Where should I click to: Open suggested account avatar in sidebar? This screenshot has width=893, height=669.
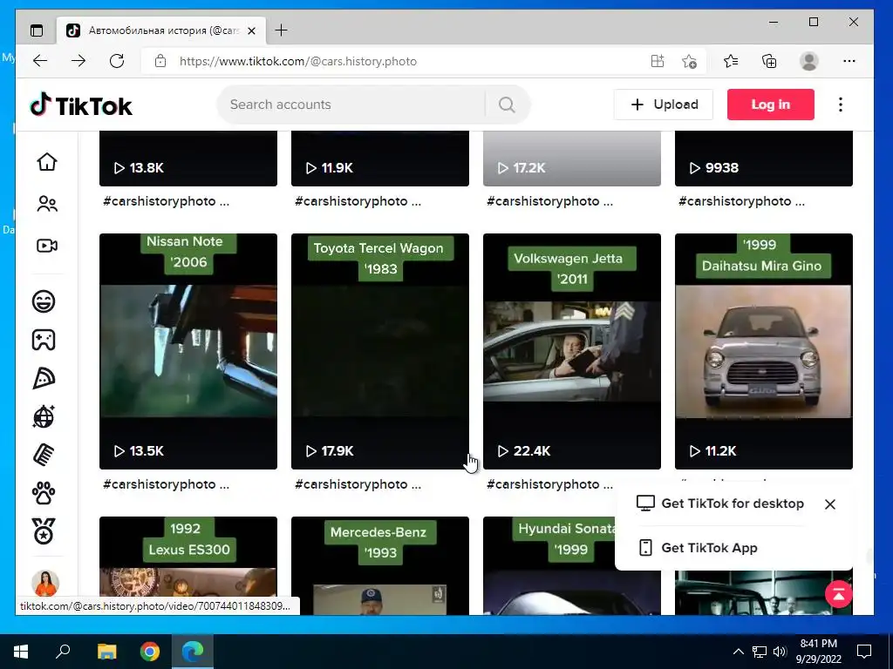click(45, 584)
